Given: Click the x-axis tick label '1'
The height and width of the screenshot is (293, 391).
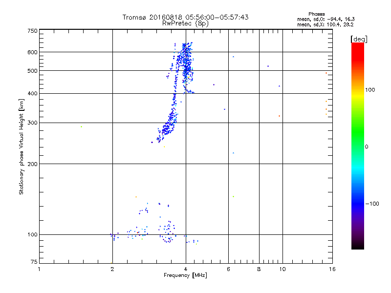Looking at the screenshot, I should (x=39, y=269).
